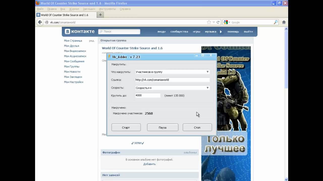This screenshot has width=323, height=181.
Task: Expand the 'Что накрутить' dropdown
Action: 207,72
